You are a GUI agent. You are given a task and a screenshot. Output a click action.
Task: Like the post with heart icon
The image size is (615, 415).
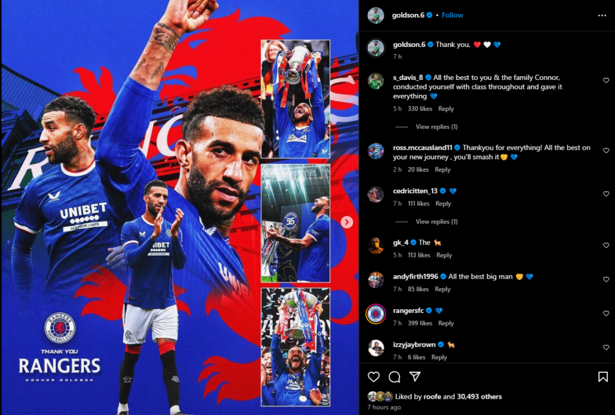click(x=374, y=377)
